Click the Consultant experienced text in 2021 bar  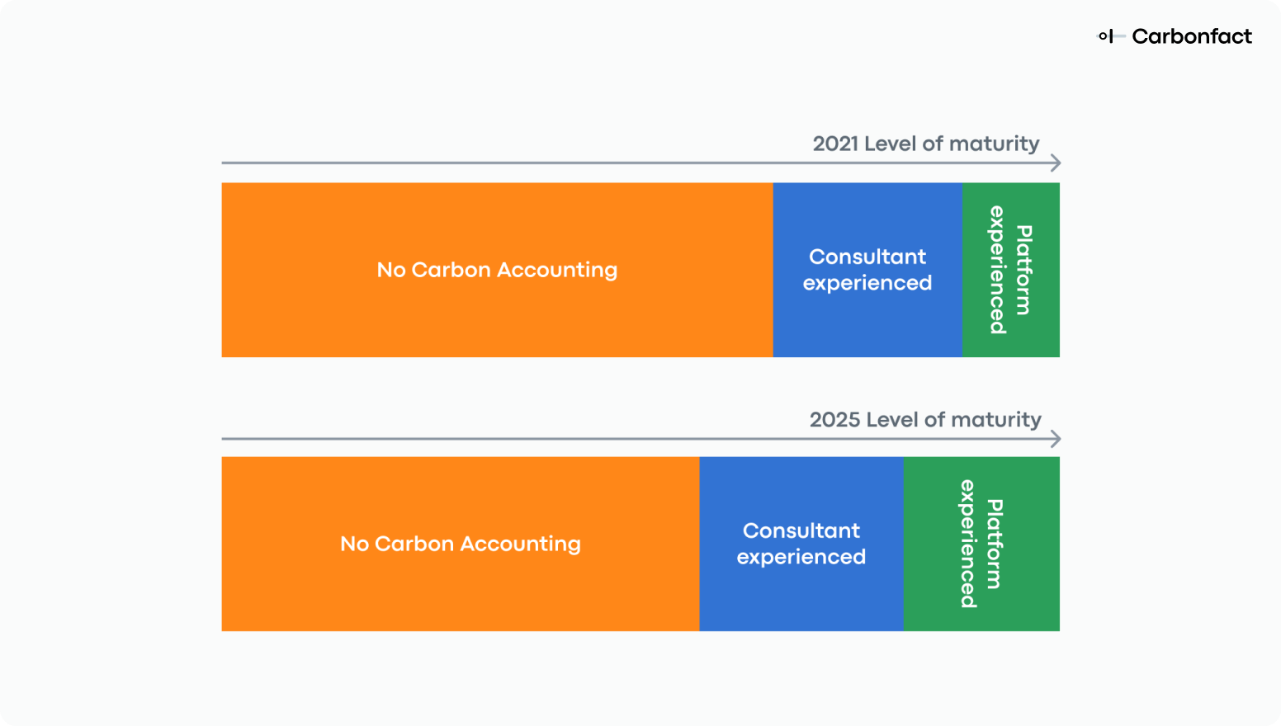[x=867, y=270]
